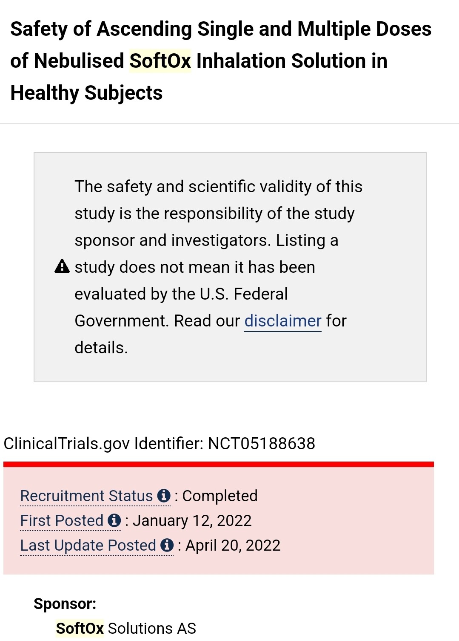The image size is (459, 641).
Task: Click the ClinicalTrials.gov Identifier NCT05188638 text
Action: (x=160, y=444)
